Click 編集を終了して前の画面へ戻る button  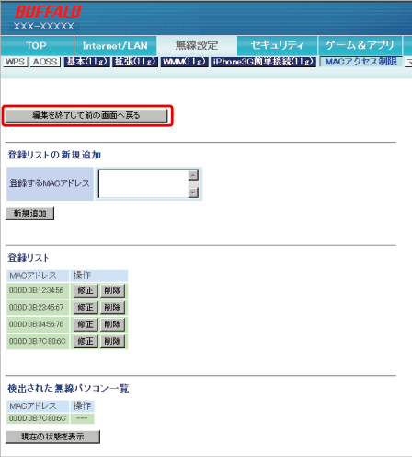click(x=86, y=115)
